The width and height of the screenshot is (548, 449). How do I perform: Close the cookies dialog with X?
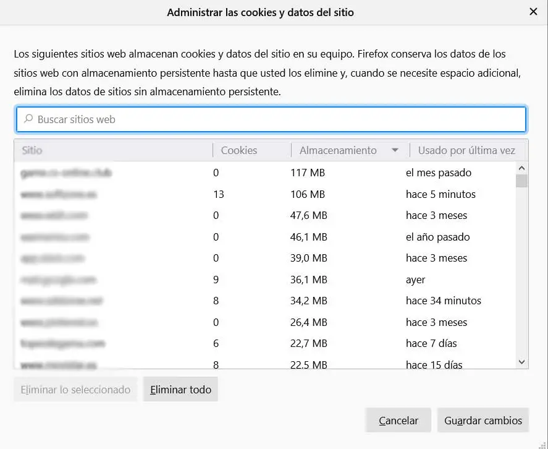533,12
